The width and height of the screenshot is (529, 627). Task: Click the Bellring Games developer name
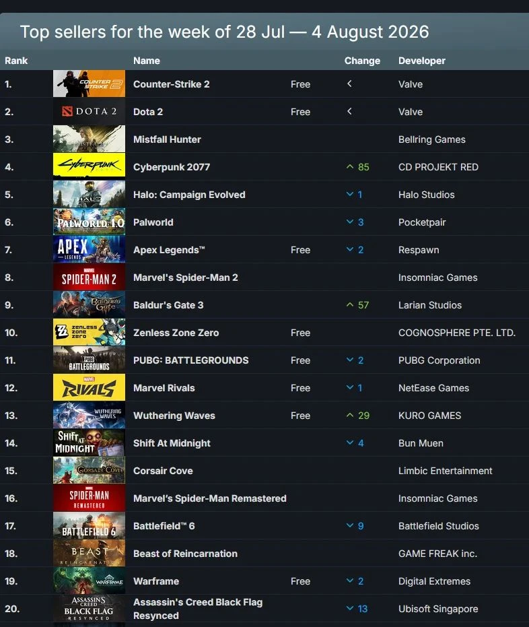pyautogui.click(x=432, y=139)
